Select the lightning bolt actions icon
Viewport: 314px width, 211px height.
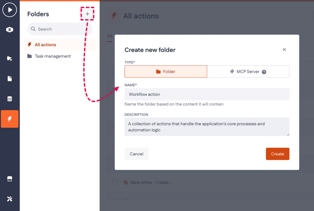pos(9,119)
